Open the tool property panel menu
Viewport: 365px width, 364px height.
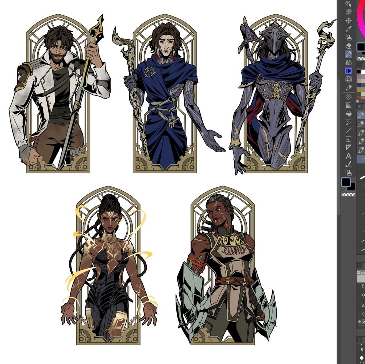359,265
